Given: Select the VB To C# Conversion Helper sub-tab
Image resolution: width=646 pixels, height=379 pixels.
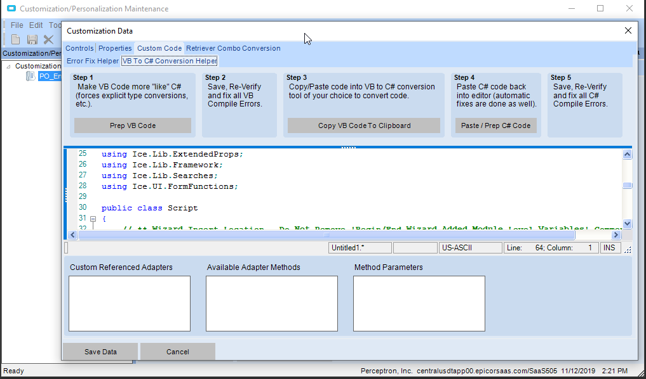Looking at the screenshot, I should [x=170, y=61].
